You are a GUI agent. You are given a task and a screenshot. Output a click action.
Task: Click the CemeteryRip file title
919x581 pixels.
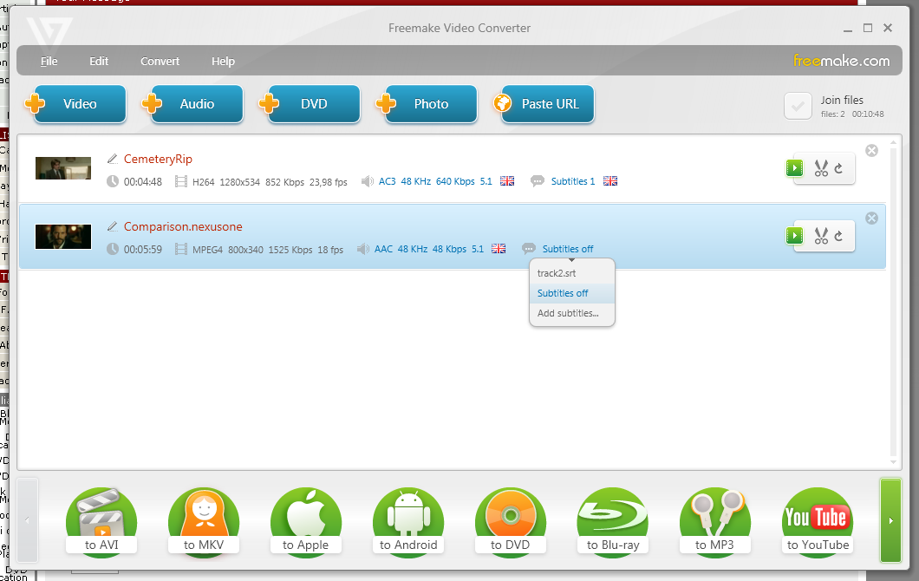(x=158, y=159)
